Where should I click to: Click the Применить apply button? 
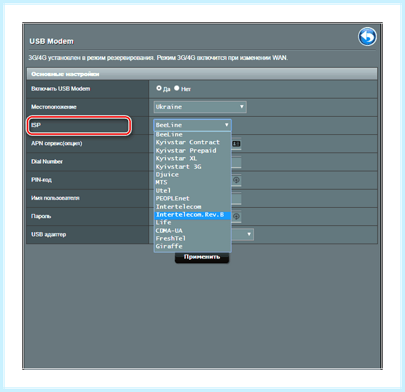tap(202, 257)
